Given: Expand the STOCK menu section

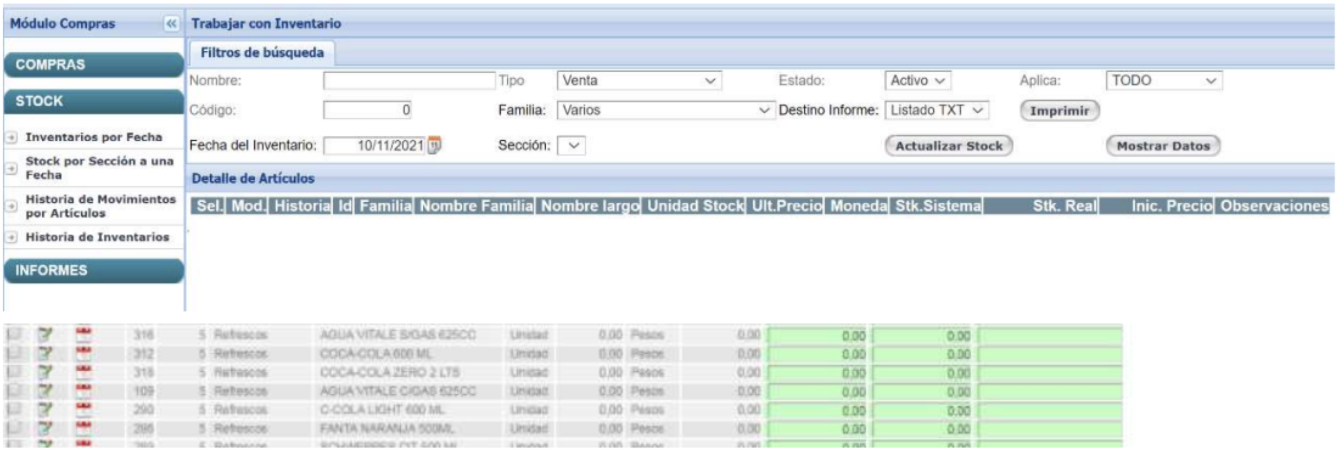Looking at the screenshot, I should (94, 101).
